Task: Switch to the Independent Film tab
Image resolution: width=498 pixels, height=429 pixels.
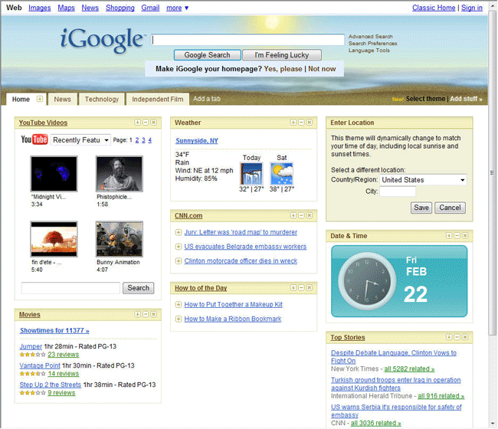Action: pos(158,99)
